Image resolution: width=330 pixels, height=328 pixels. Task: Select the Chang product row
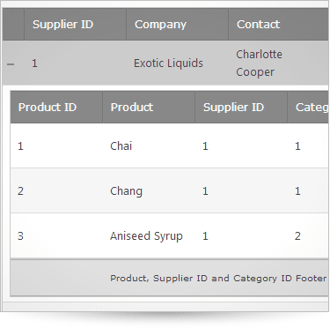(169, 190)
